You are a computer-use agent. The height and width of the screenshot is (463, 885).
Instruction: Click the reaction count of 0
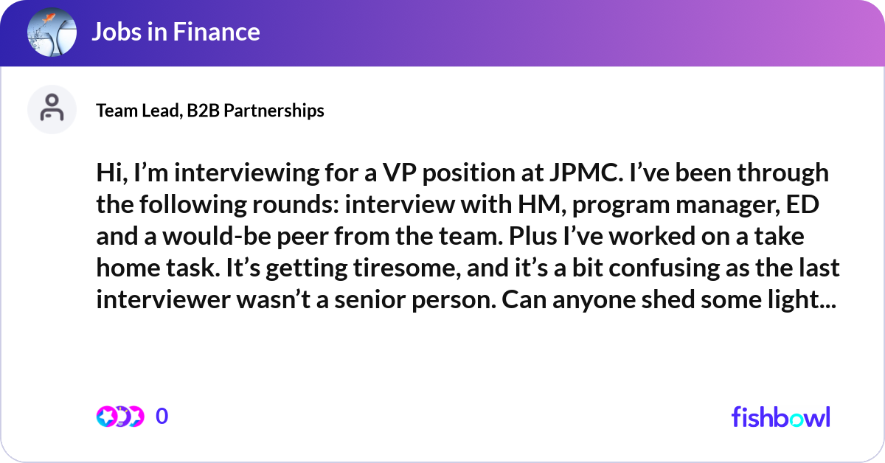pos(162,417)
